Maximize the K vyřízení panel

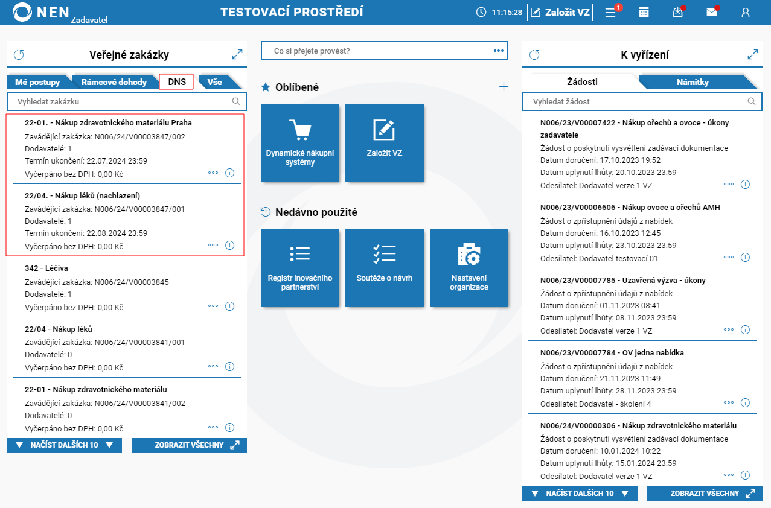(752, 54)
